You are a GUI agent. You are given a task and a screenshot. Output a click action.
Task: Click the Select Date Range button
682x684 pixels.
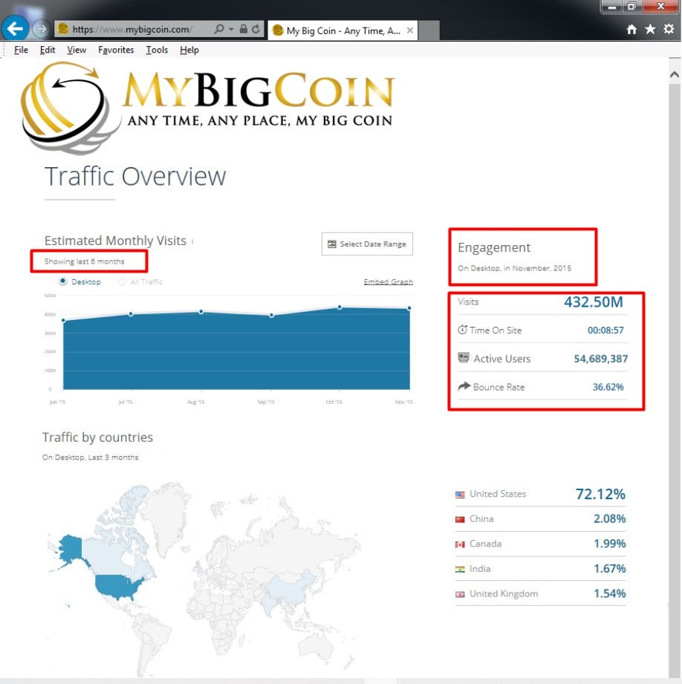point(367,244)
